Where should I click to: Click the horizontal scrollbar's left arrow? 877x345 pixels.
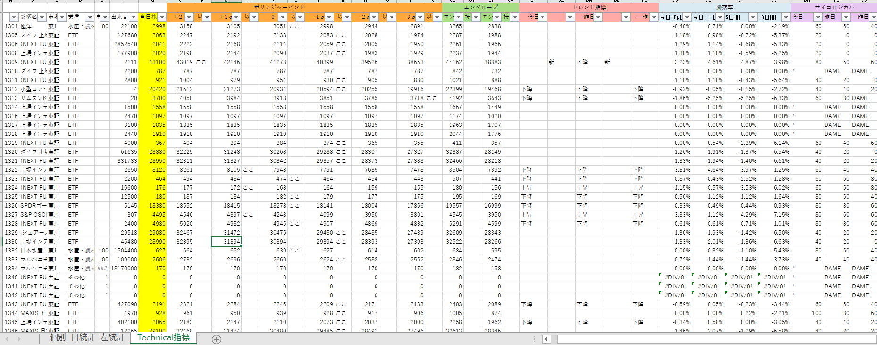pyautogui.click(x=546, y=339)
